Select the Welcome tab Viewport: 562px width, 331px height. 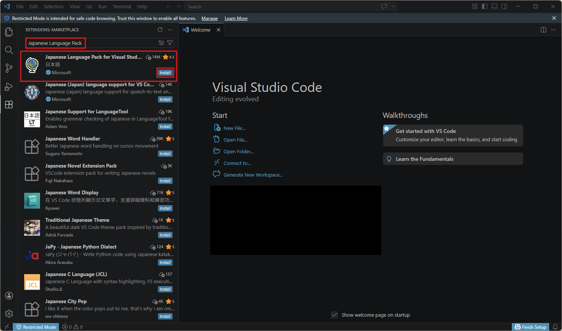click(200, 30)
